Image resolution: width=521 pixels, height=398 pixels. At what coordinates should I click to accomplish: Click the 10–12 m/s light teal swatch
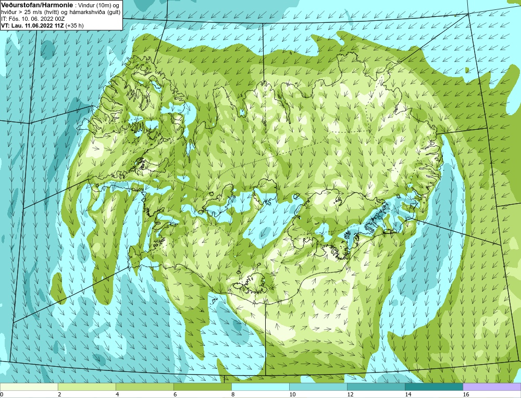(x=318, y=387)
